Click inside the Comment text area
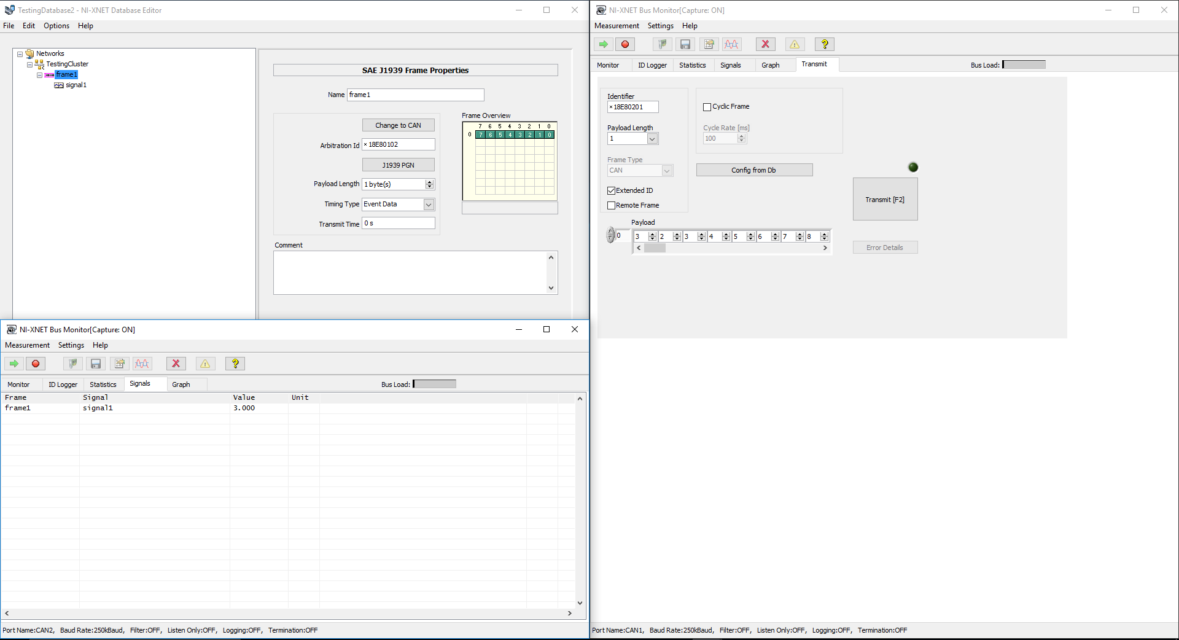The width and height of the screenshot is (1179, 640). click(x=410, y=273)
